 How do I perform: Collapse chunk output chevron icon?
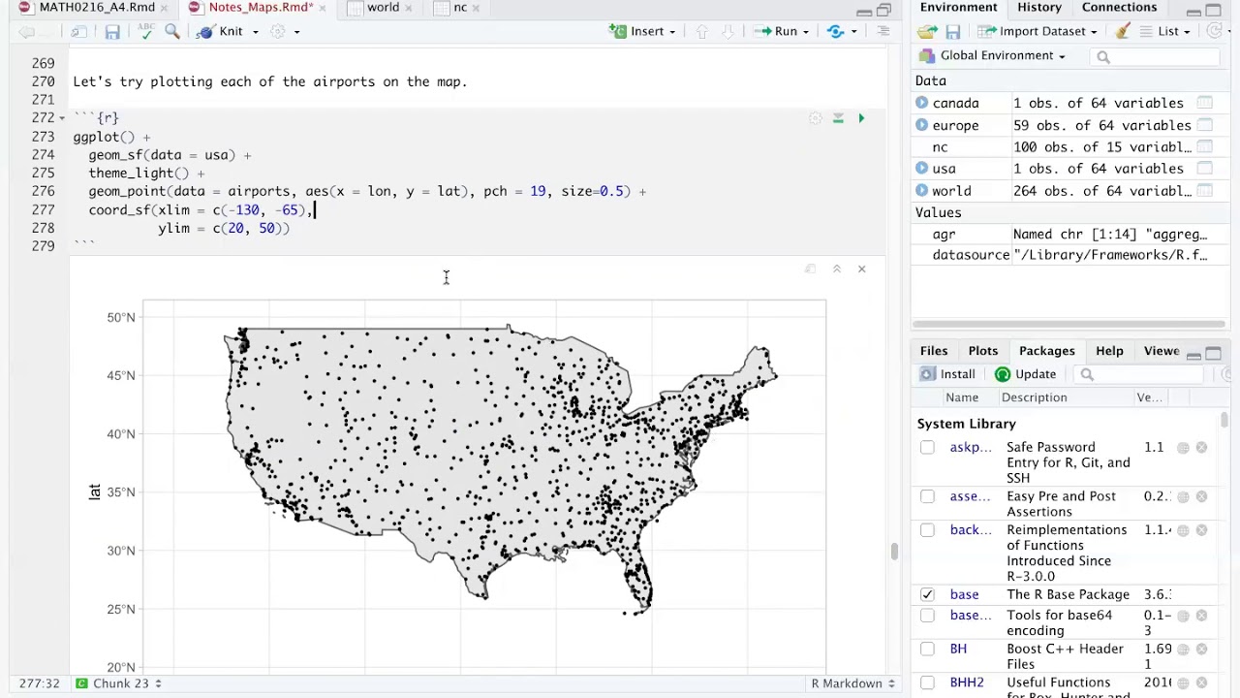pyautogui.click(x=837, y=269)
